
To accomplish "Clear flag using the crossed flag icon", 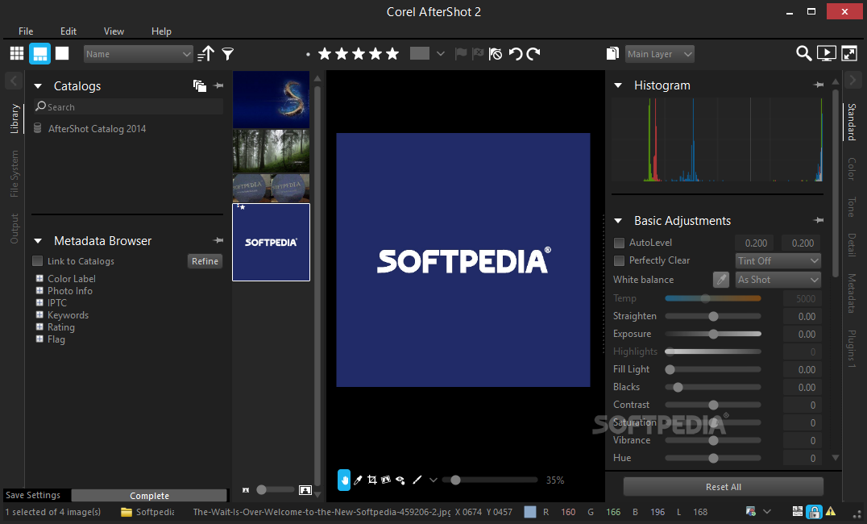I will click(496, 54).
